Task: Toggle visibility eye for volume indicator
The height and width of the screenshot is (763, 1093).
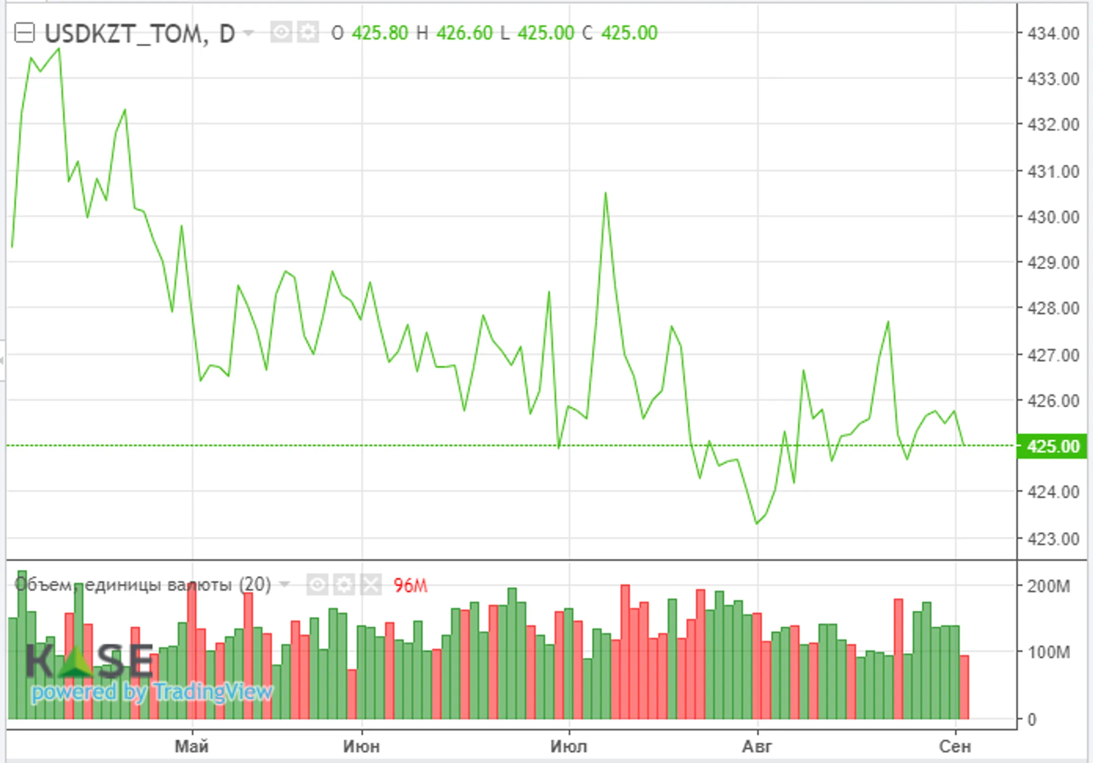Action: click(x=317, y=585)
